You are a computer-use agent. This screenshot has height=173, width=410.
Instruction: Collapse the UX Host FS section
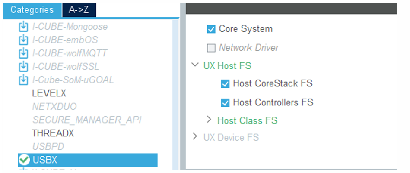[x=195, y=65]
